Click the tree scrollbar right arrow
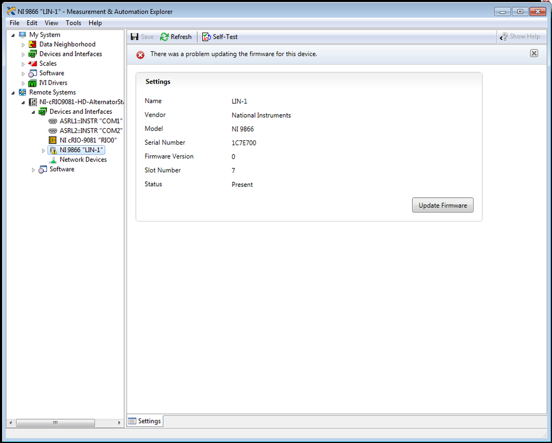This screenshot has width=552, height=443. (119, 423)
